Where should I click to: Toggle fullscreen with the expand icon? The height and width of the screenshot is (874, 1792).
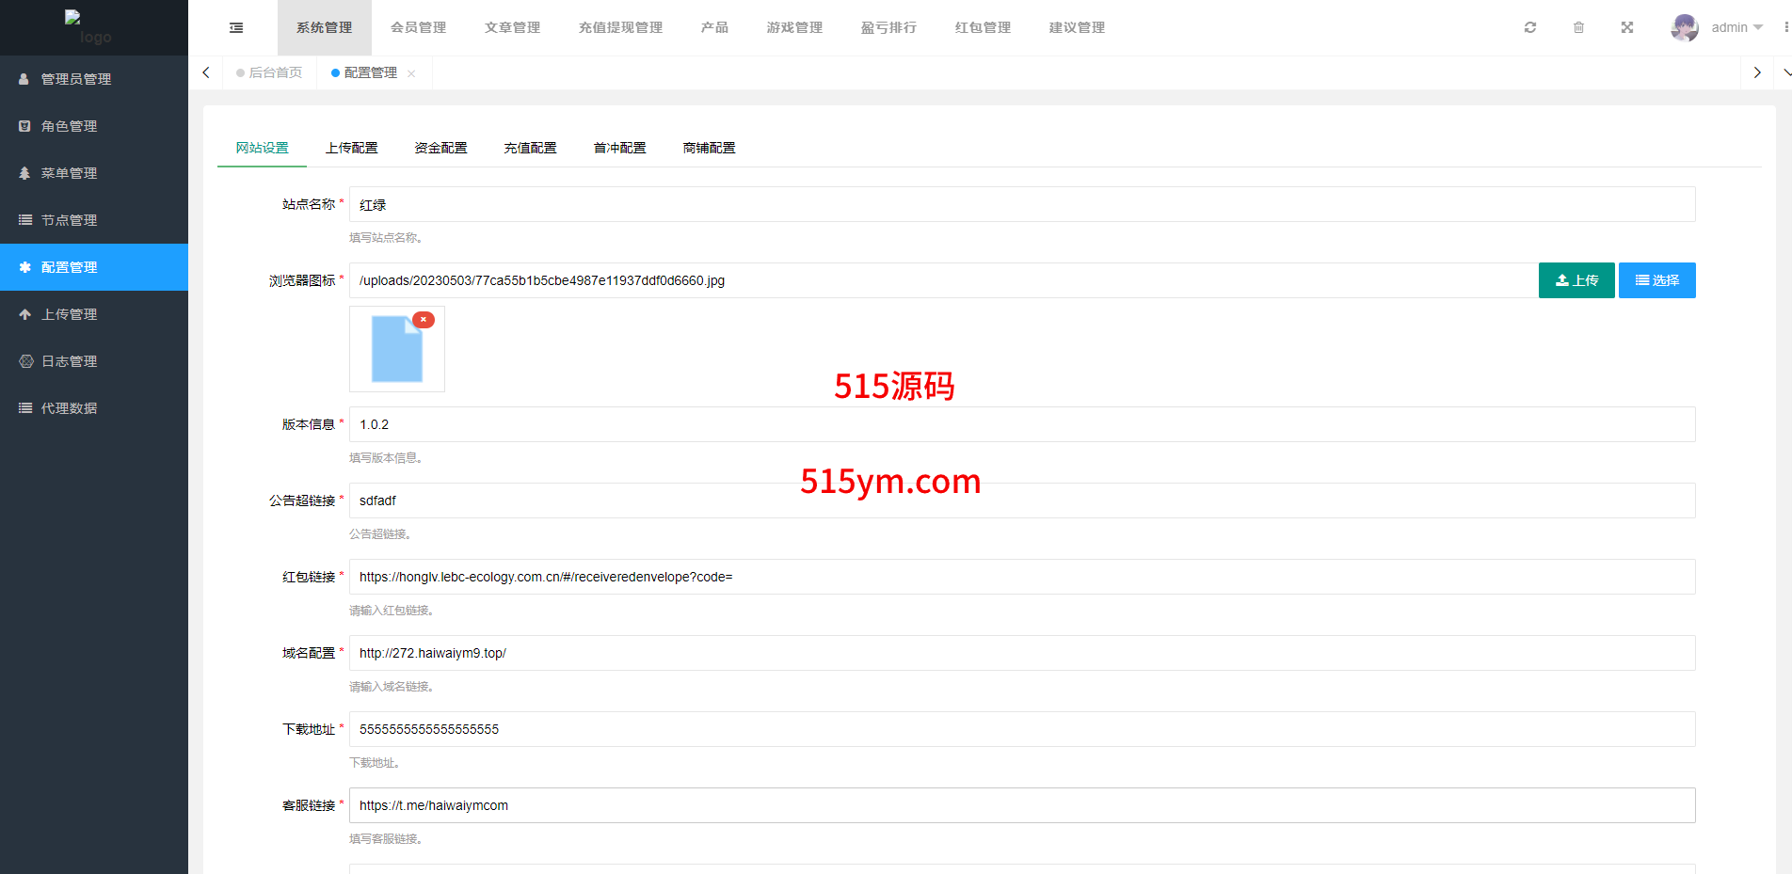pos(1627,28)
